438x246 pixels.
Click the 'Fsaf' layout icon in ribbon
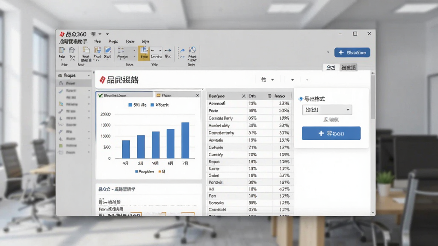pyautogui.click(x=97, y=50)
